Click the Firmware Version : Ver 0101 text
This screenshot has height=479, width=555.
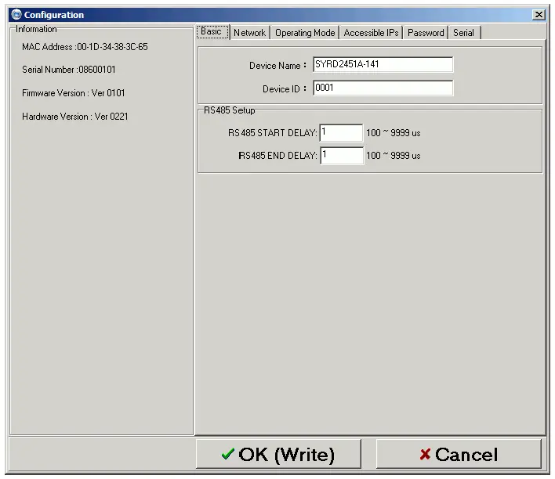tap(73, 93)
